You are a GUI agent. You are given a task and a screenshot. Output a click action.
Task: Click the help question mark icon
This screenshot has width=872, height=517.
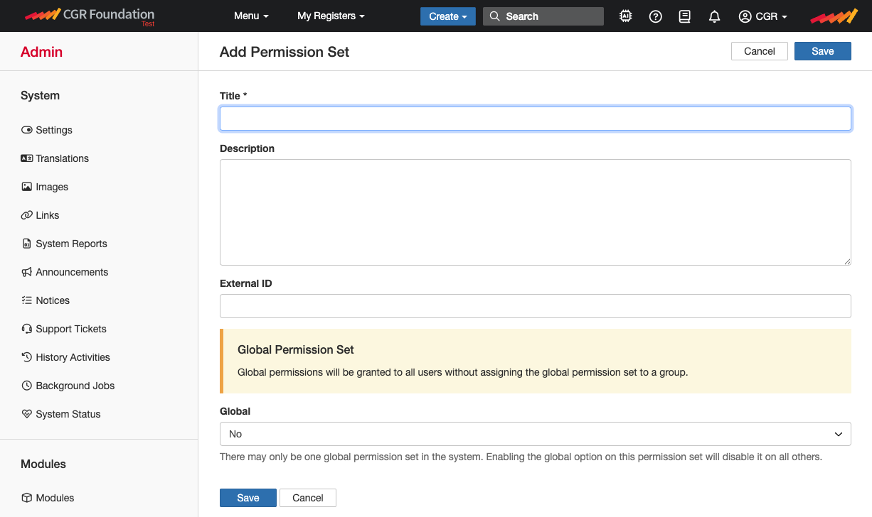[x=655, y=16]
